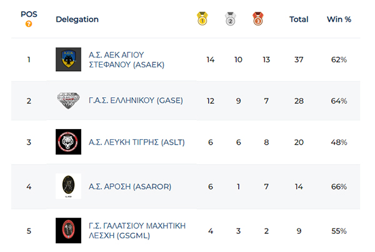Viewport: 375px width, 252px height.
Task: Click the GSGML club logo
Action: point(68,230)
